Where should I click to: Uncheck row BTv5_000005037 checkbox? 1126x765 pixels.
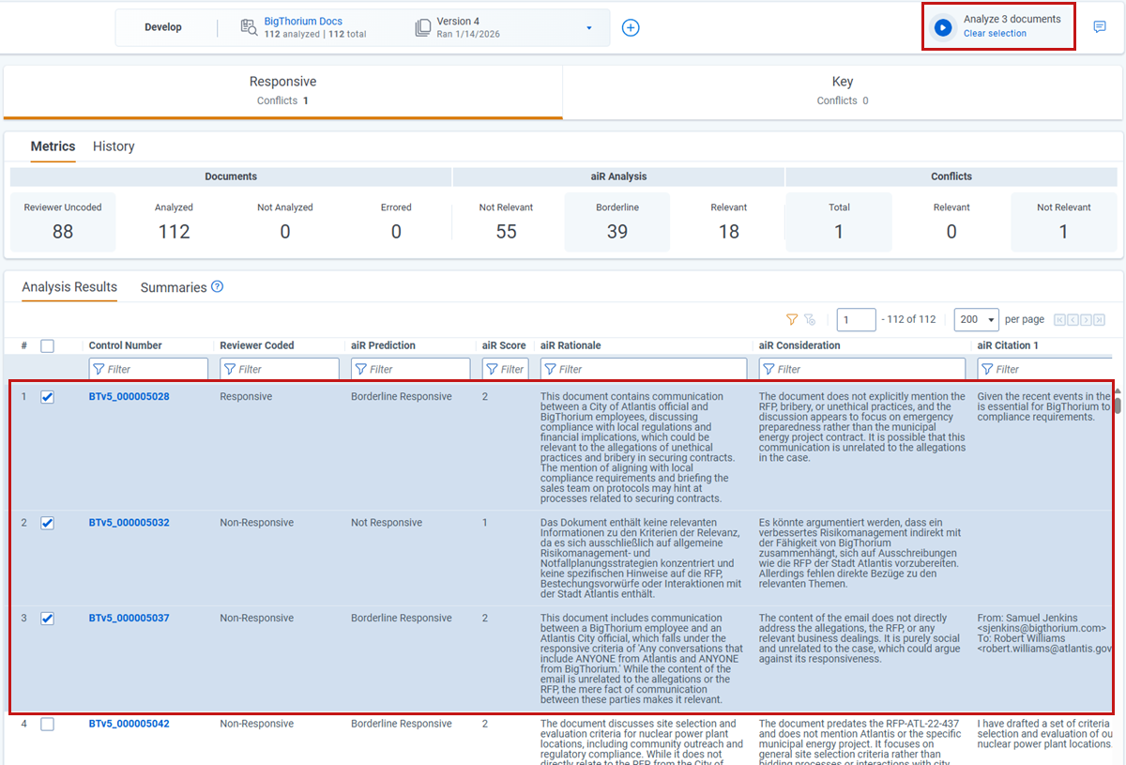(x=47, y=619)
